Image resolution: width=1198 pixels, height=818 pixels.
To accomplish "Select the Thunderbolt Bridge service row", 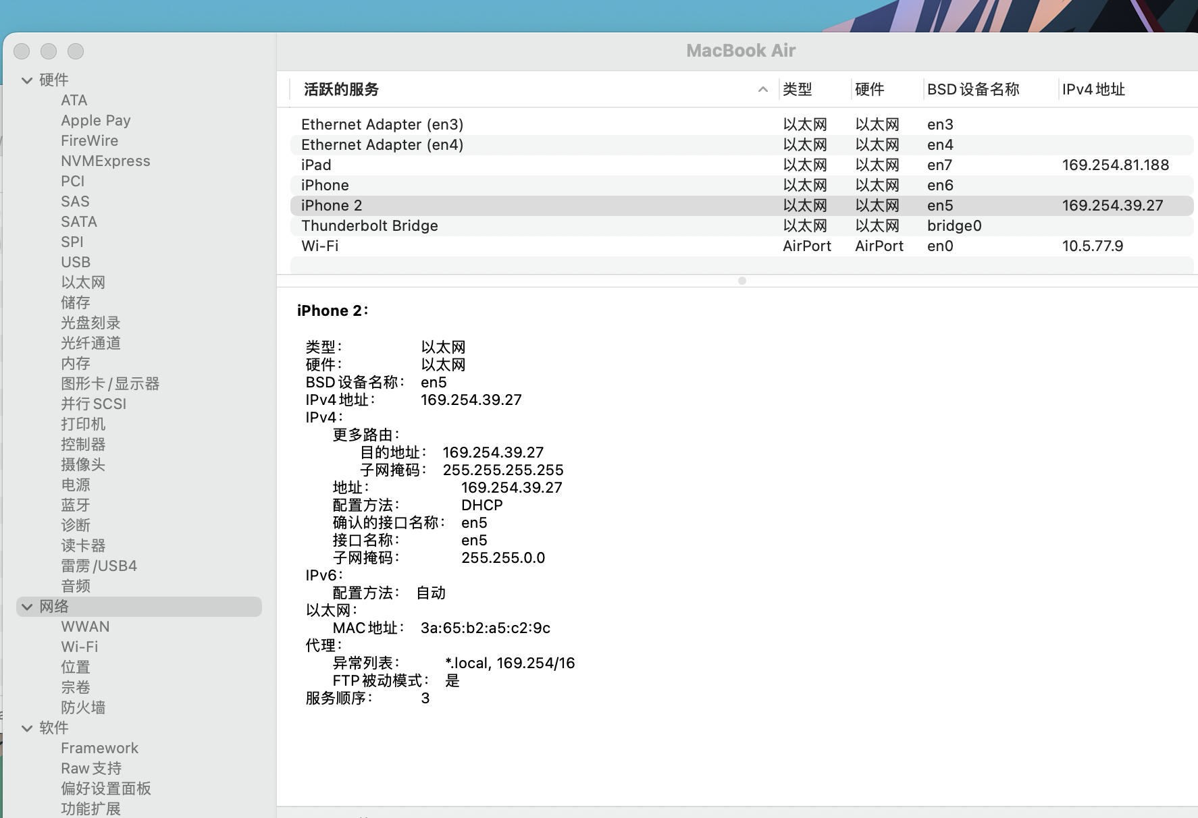I will coord(369,225).
